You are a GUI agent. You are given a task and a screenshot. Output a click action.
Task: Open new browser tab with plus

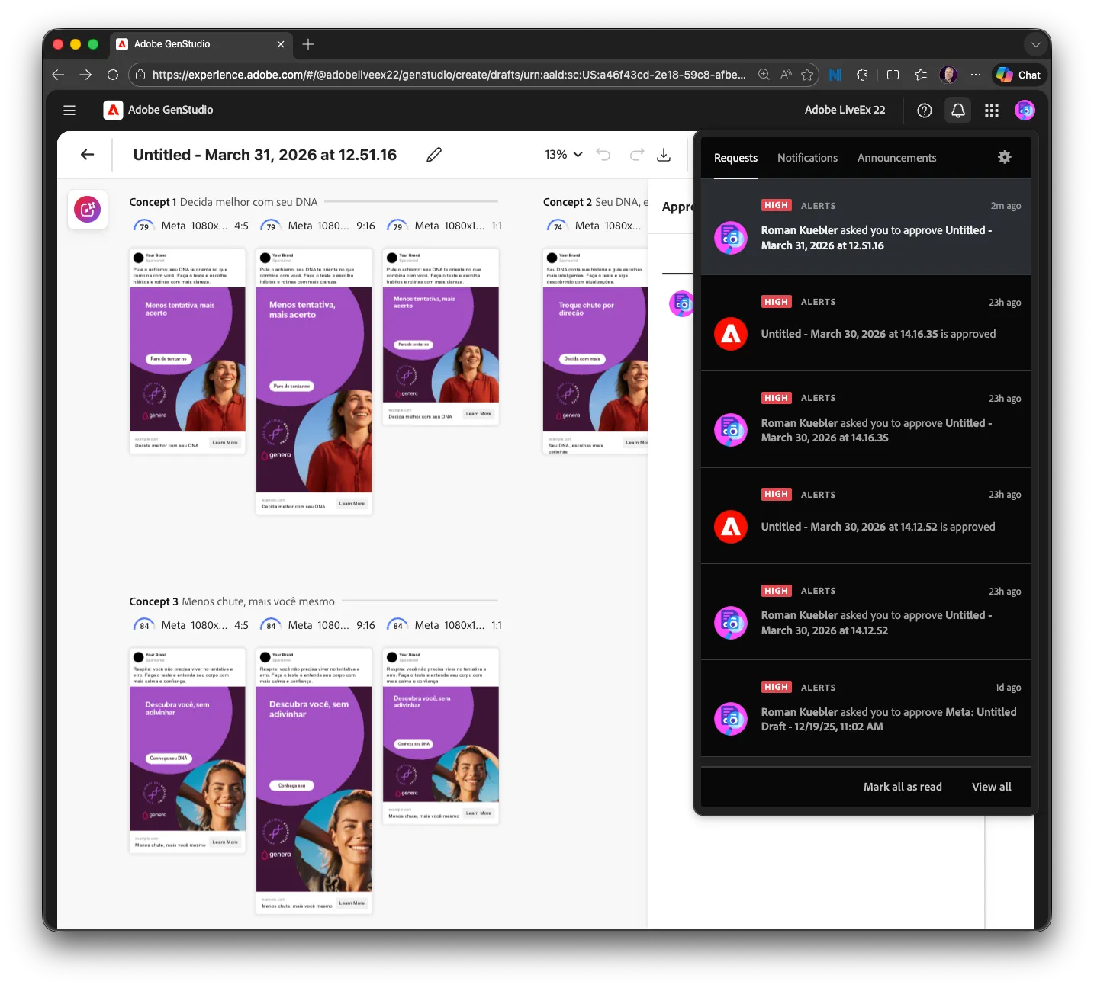click(308, 44)
